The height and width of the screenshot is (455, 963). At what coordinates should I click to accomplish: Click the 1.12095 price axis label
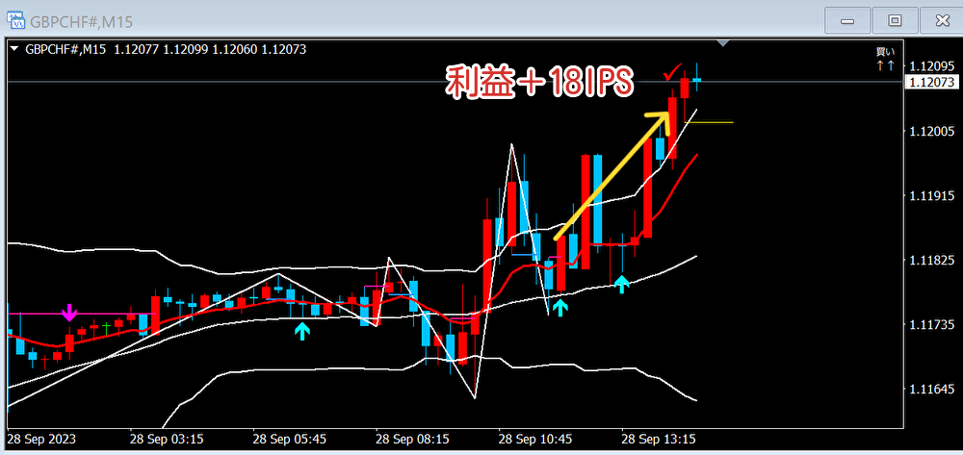932,66
